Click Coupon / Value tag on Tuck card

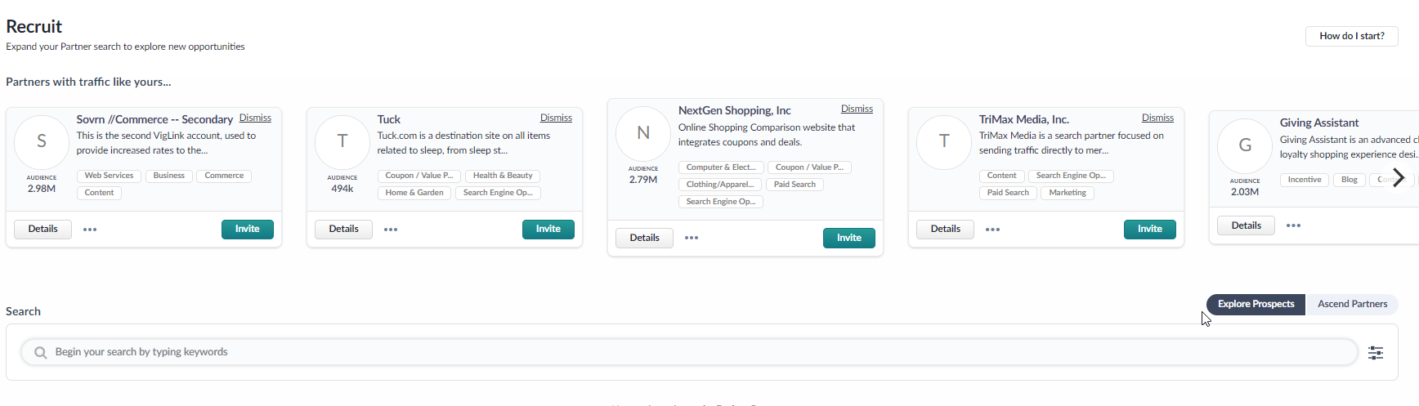tap(419, 176)
